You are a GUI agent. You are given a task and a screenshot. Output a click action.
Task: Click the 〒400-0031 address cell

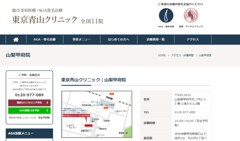191,99
